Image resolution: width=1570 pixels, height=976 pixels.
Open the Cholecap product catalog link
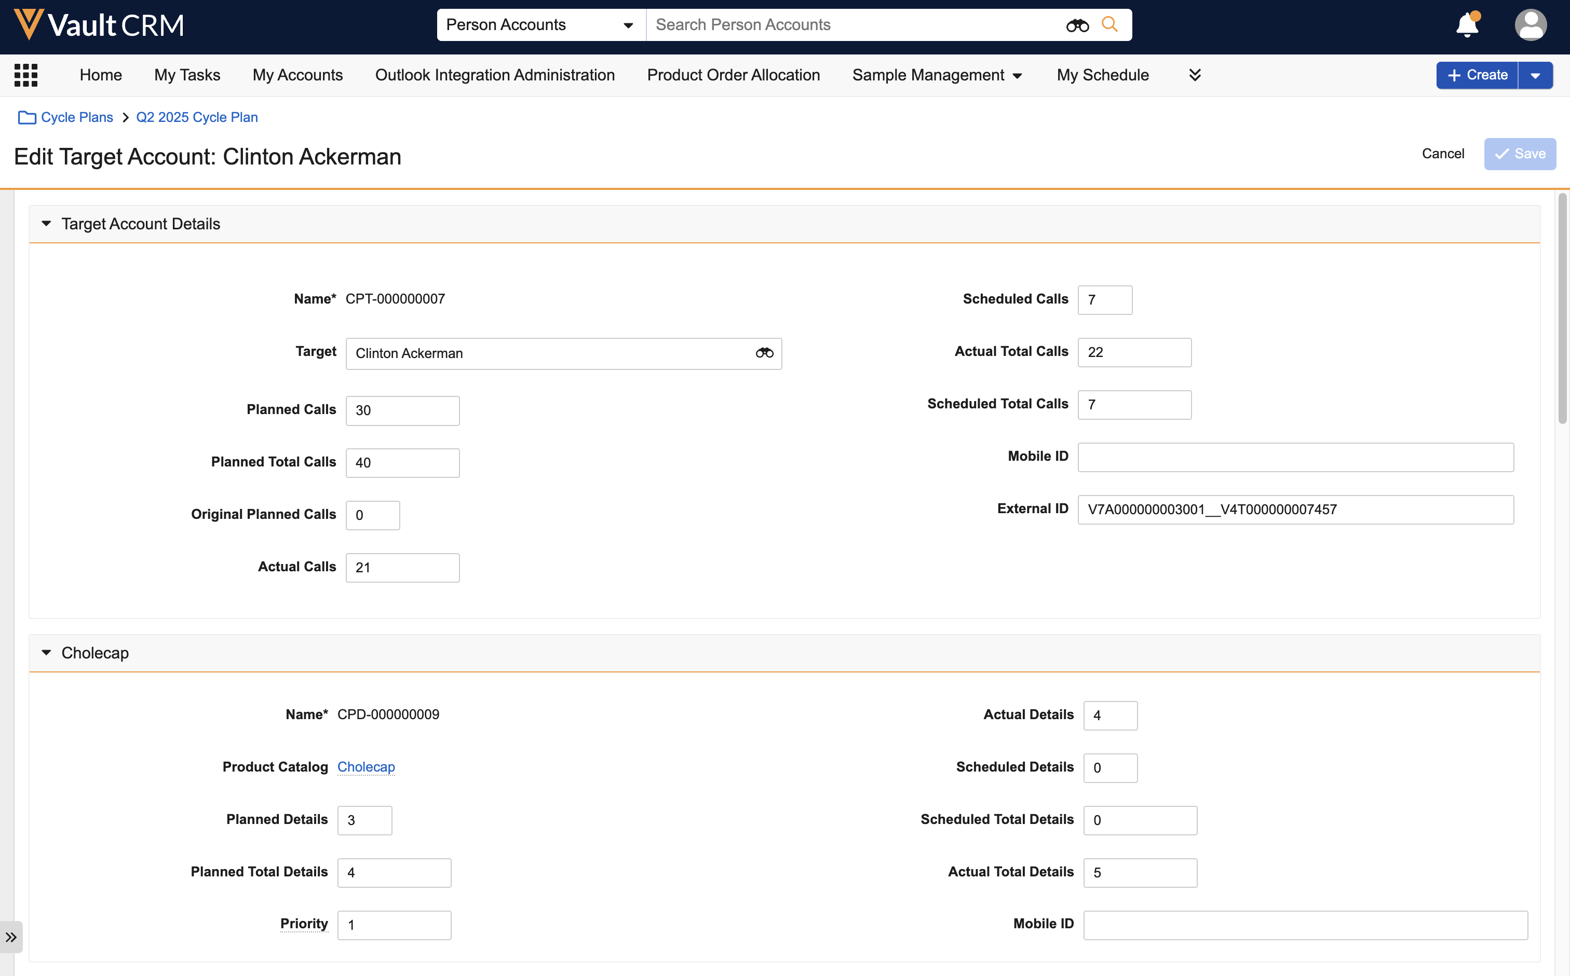[366, 767]
